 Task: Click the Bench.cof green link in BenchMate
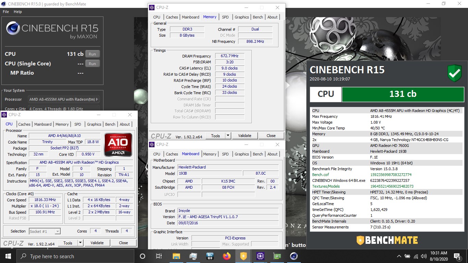[x=321, y=175]
